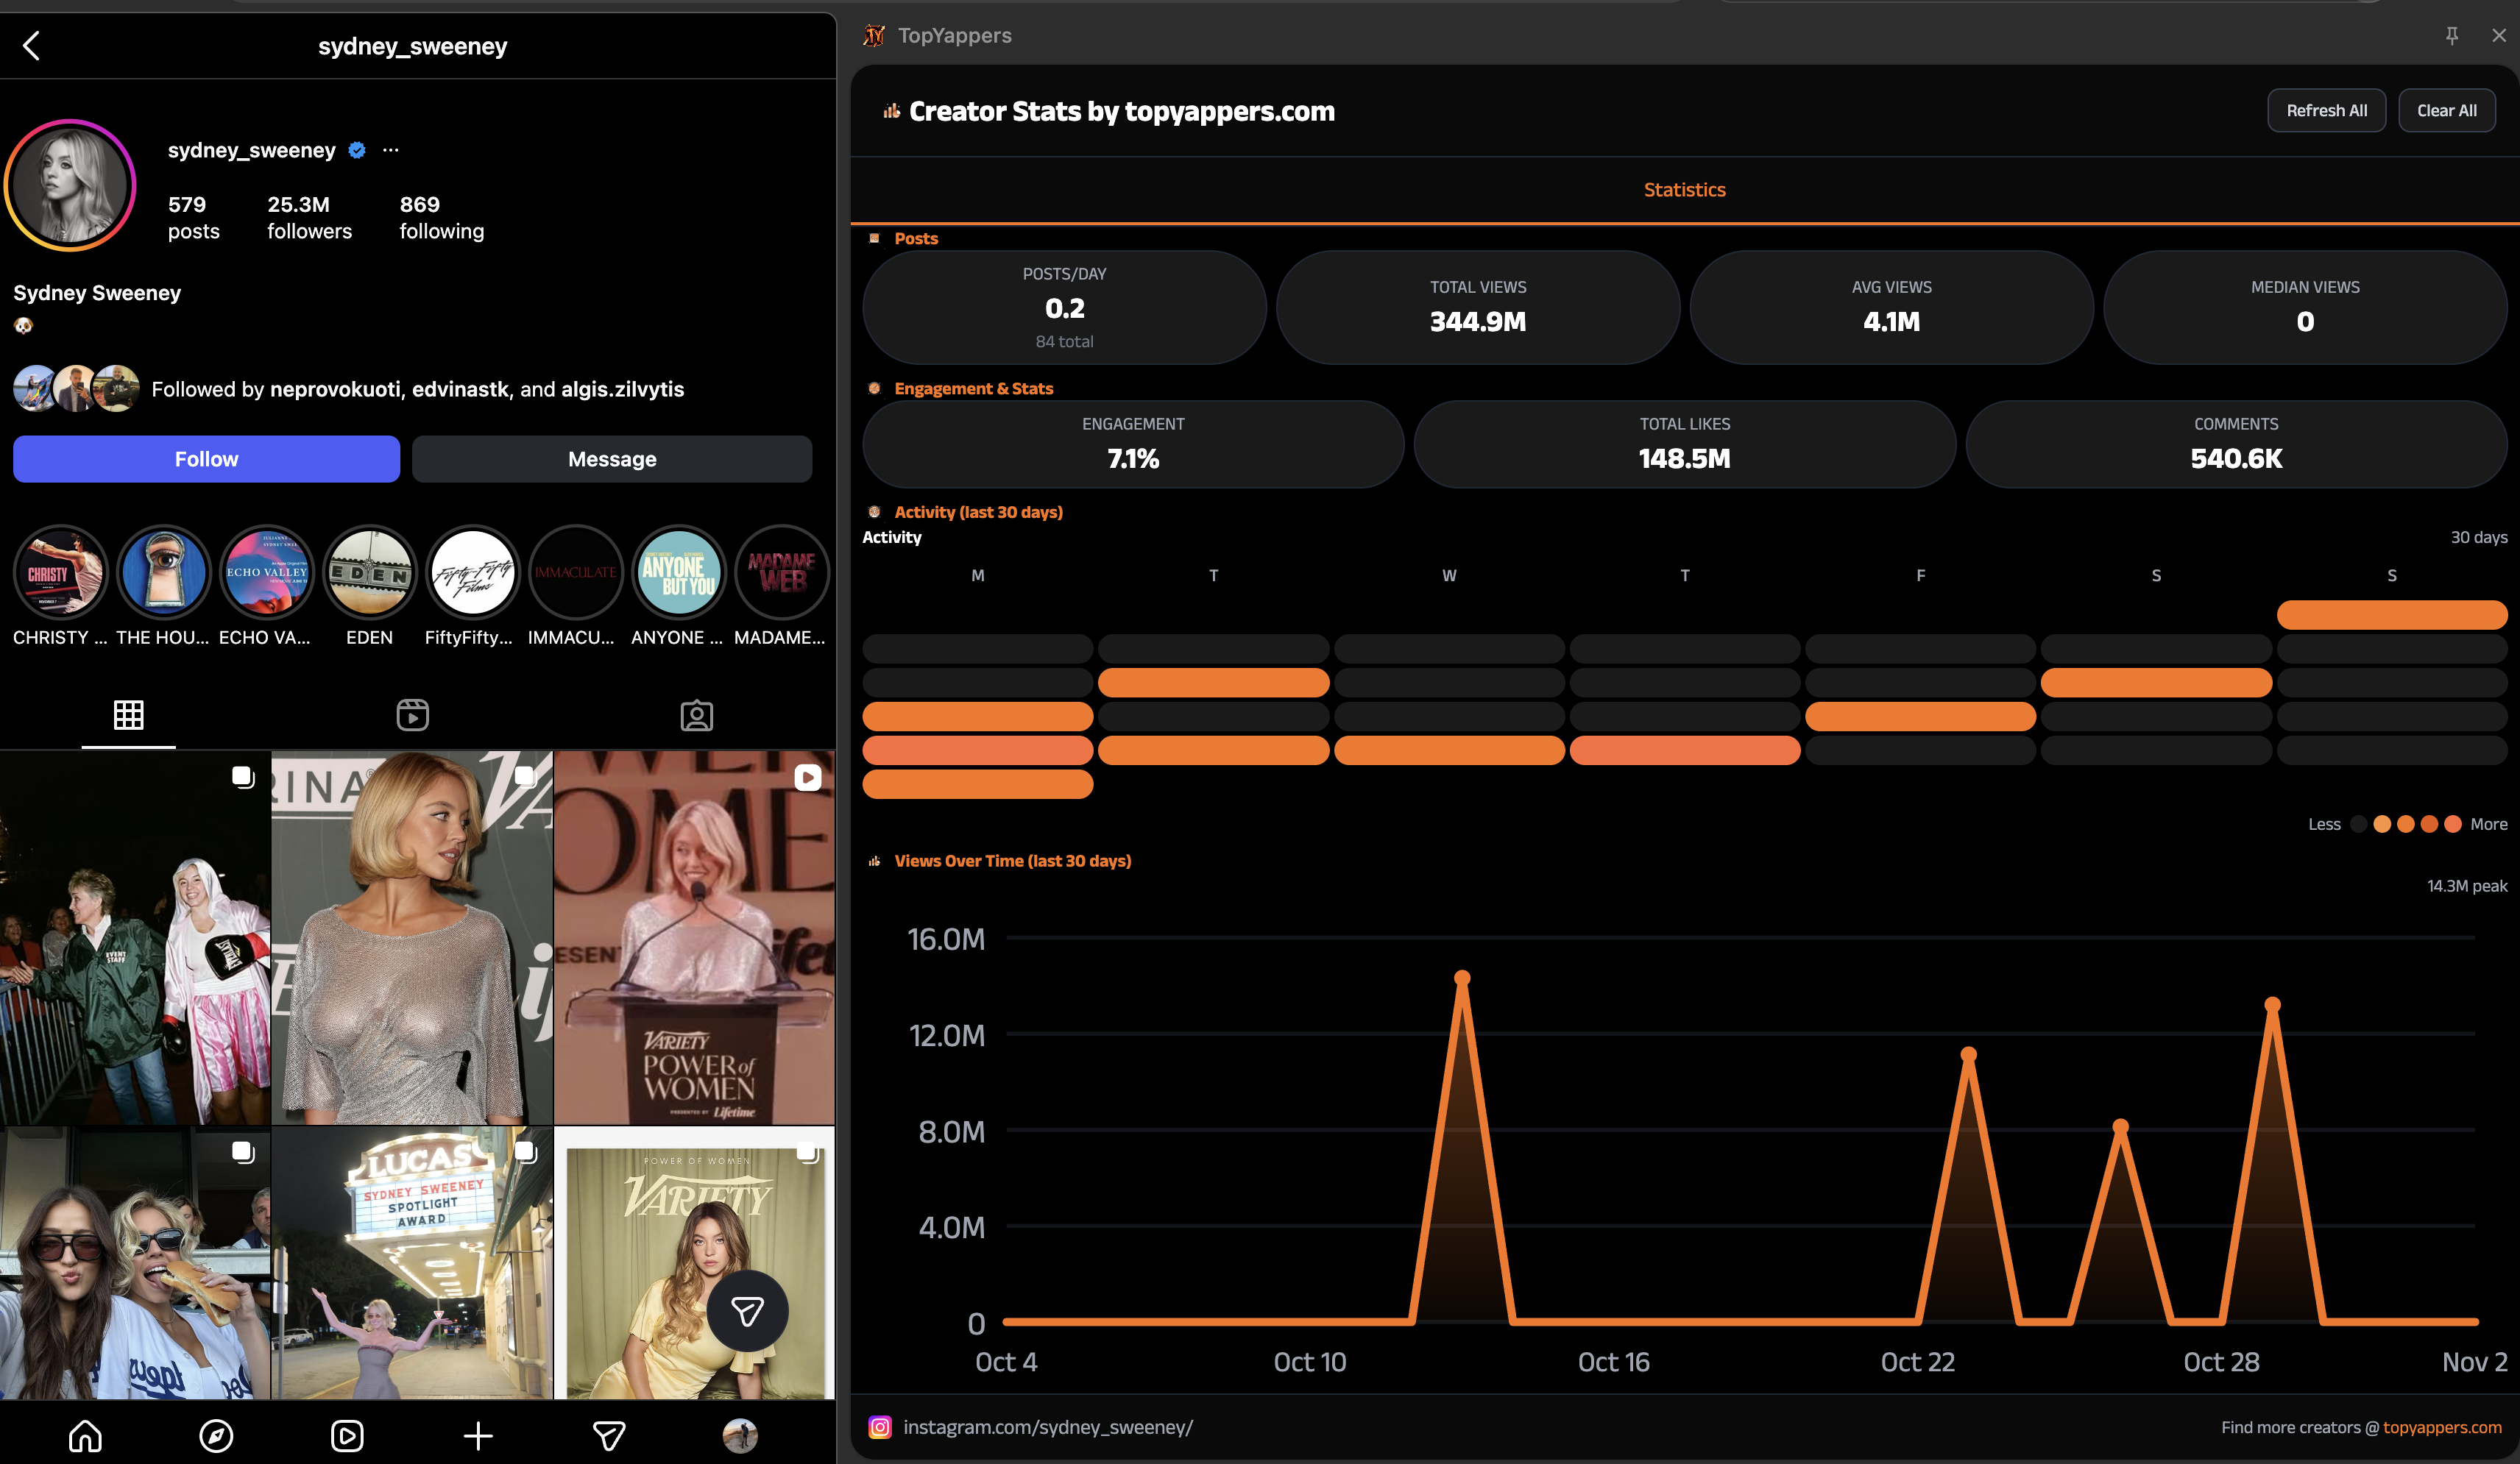Viewport: 2520px width, 1464px height.
Task: Select the Statistics tab in Creator Stats
Action: (x=1684, y=189)
